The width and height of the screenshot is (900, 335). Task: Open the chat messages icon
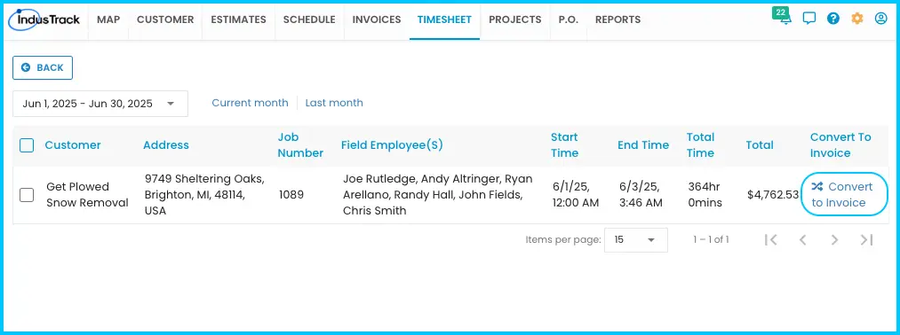coord(809,19)
